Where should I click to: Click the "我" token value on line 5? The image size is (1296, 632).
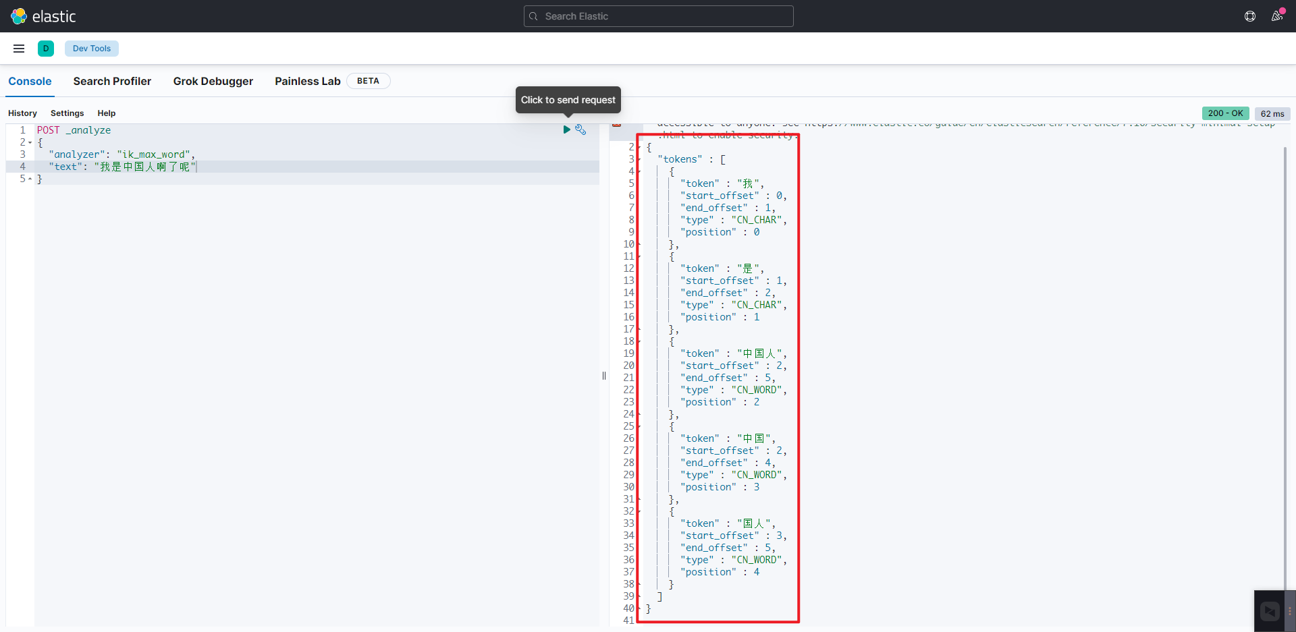coord(748,183)
